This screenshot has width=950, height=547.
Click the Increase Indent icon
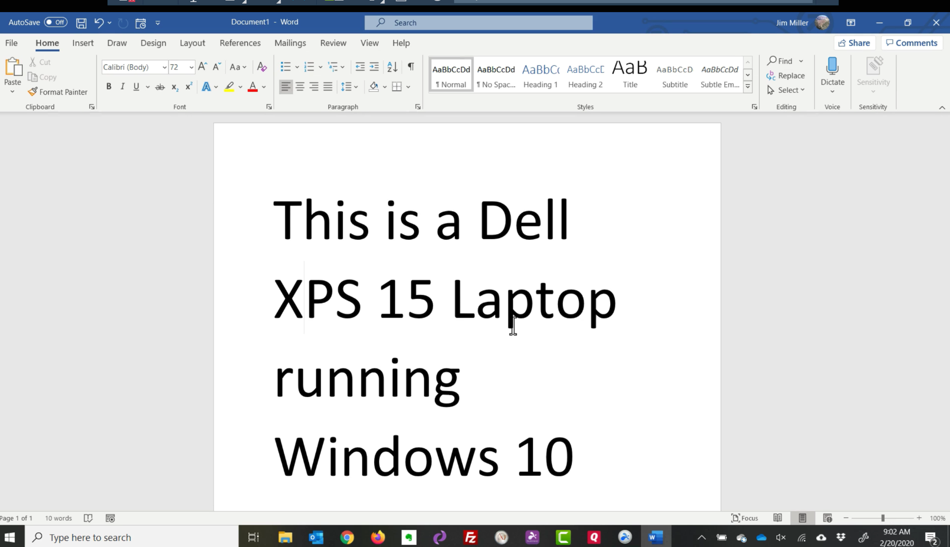click(x=374, y=67)
